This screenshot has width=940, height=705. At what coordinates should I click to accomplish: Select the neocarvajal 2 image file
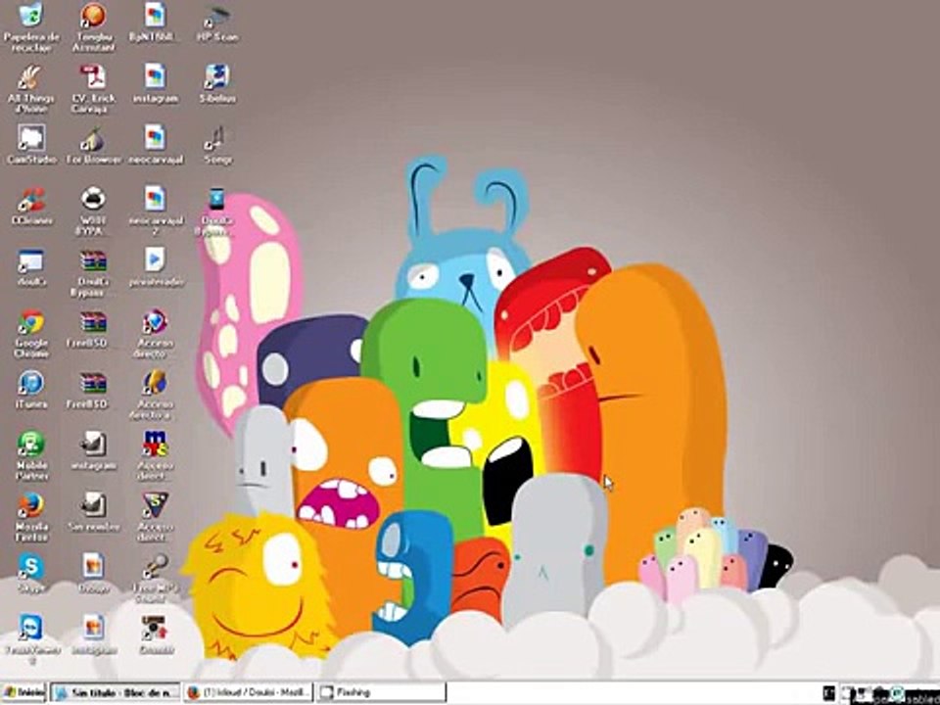click(x=156, y=210)
